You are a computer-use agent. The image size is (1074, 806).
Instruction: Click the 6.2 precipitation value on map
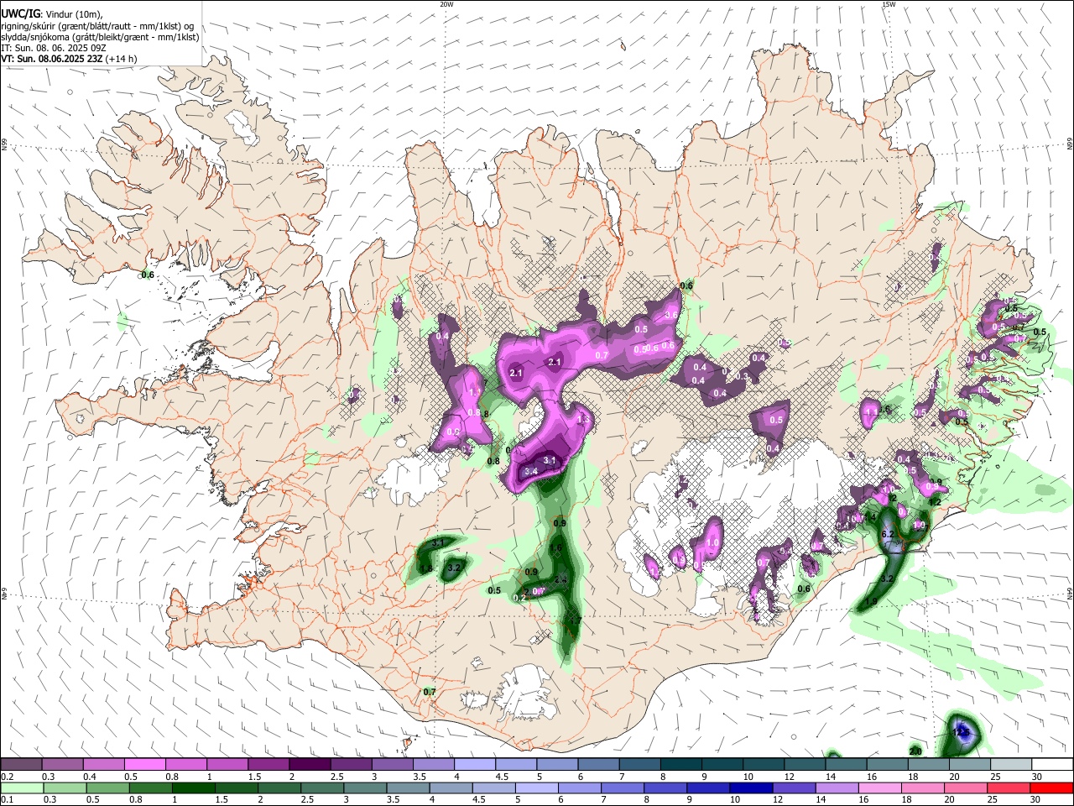coord(889,534)
